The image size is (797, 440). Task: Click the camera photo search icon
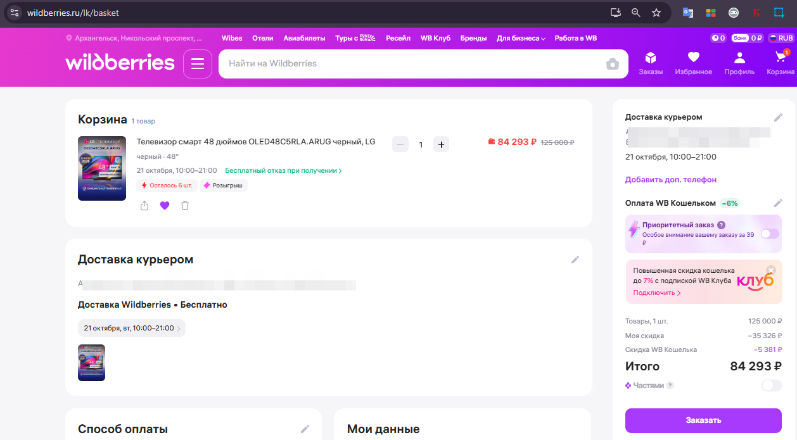tap(612, 64)
